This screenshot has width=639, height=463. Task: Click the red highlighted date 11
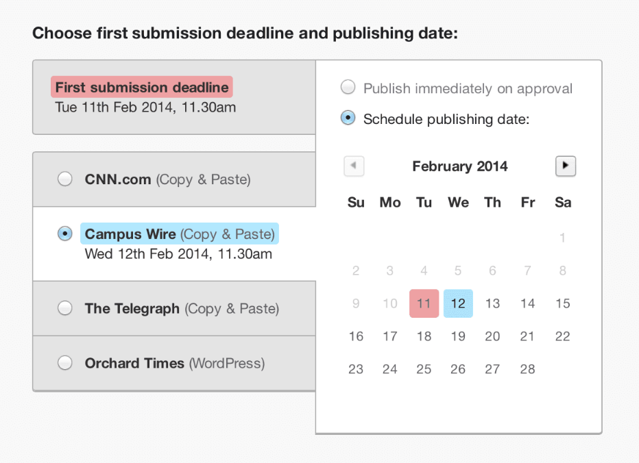point(424,303)
